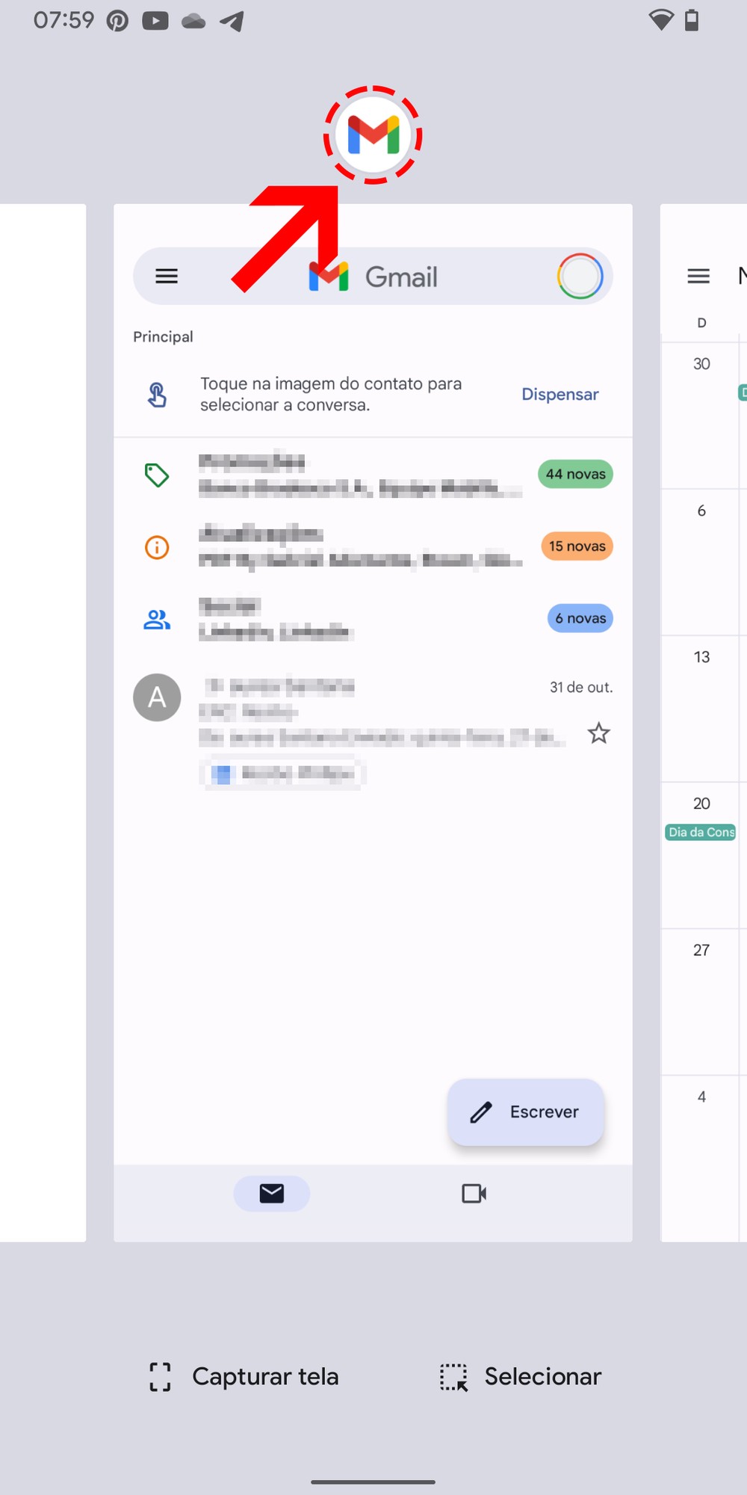
Task: Tap Capturar tela screenshot option
Action: point(244,1377)
